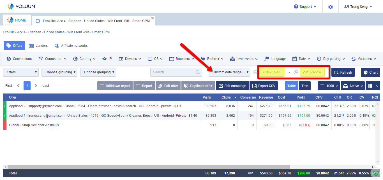The height and width of the screenshot is (180, 383).
Task: Click the clock icon before start date
Action: pos(255,72)
